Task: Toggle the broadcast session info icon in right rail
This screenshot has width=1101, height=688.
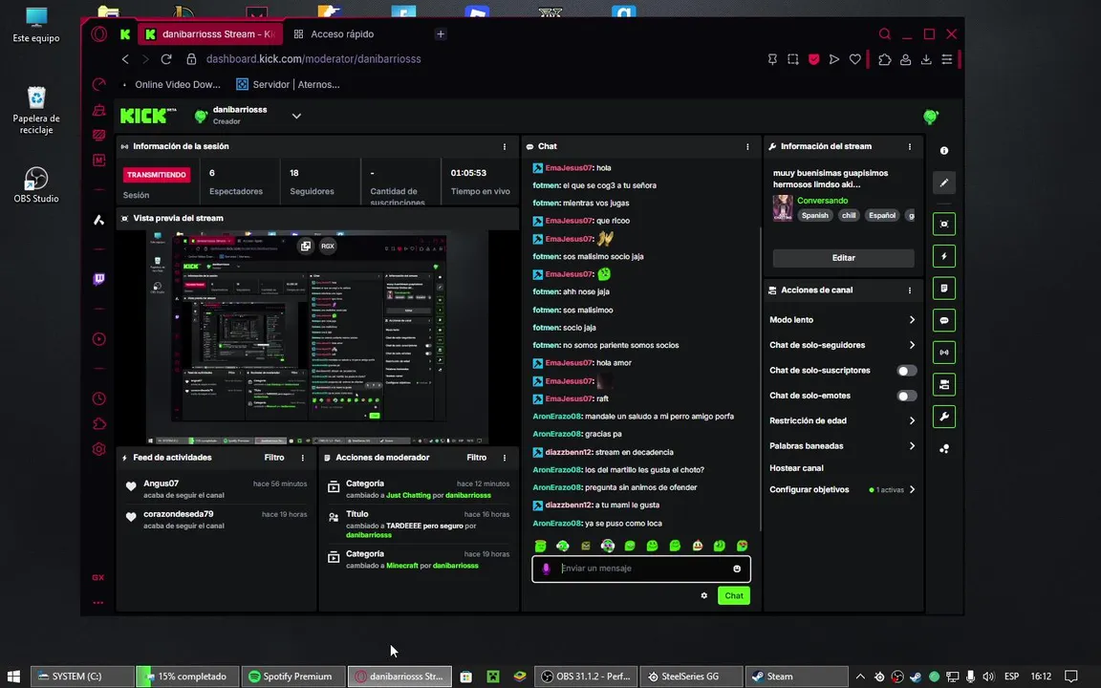Action: pyautogui.click(x=943, y=353)
